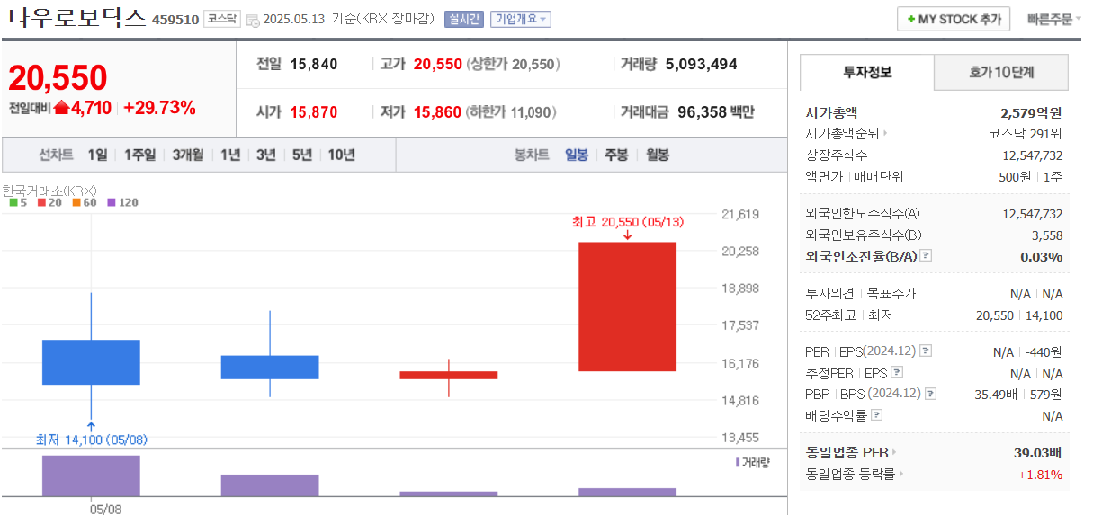Click the stock code 459510
The height and width of the screenshot is (515, 1093).
(x=175, y=19)
